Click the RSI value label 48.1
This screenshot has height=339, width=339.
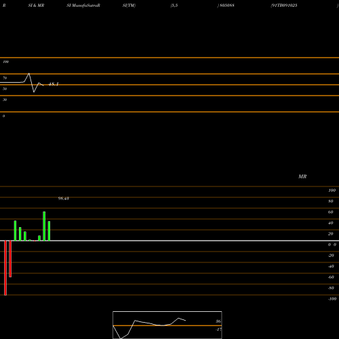(54, 84)
